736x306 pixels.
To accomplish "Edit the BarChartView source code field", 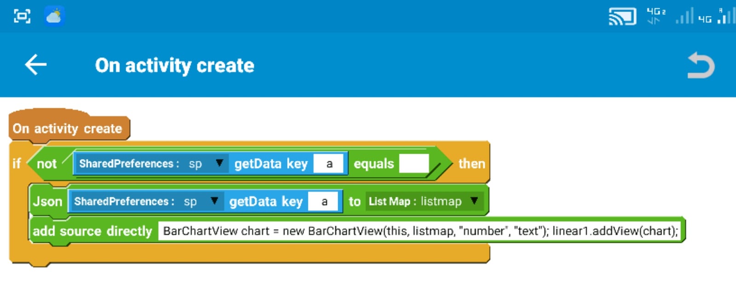I will tap(420, 231).
